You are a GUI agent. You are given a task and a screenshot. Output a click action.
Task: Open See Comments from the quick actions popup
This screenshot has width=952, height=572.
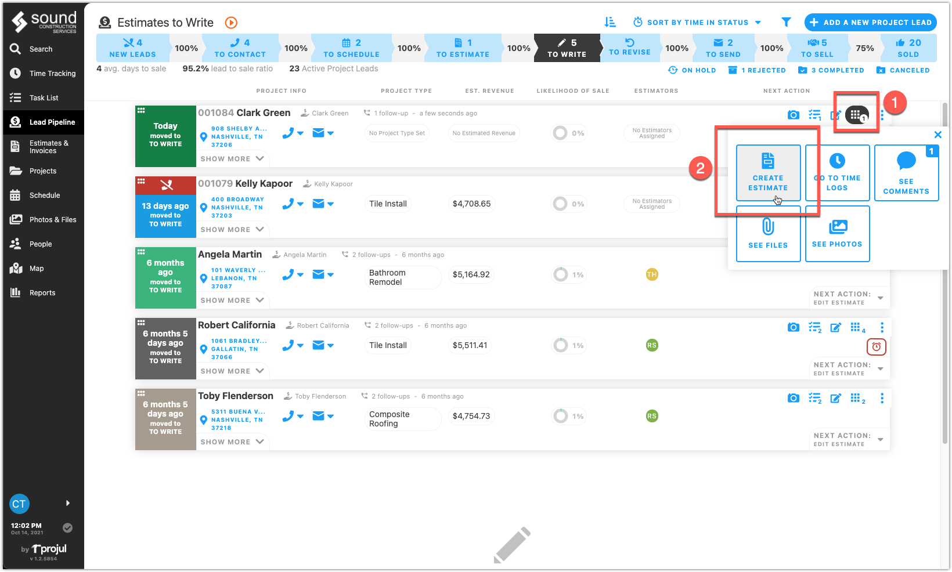tap(906, 173)
